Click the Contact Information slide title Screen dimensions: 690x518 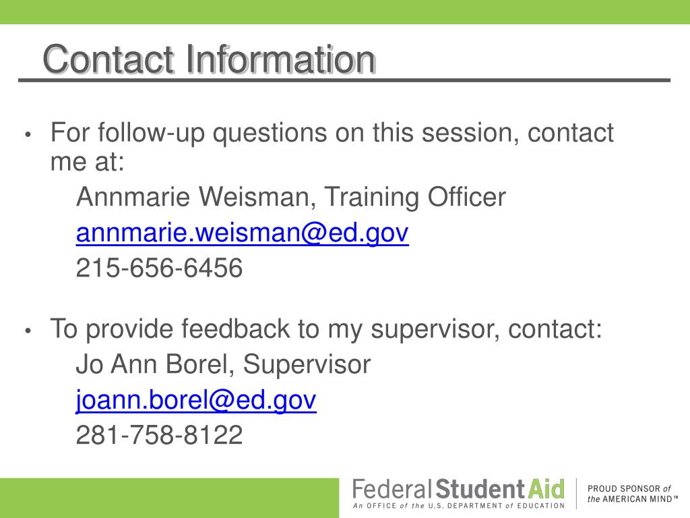click(209, 59)
